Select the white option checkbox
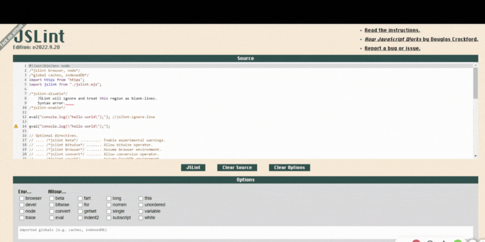This screenshot has height=242, width=485. pyautogui.click(x=141, y=218)
